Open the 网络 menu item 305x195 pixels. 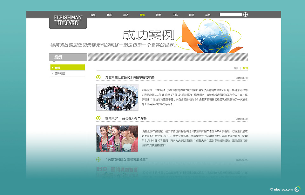tap(192, 15)
